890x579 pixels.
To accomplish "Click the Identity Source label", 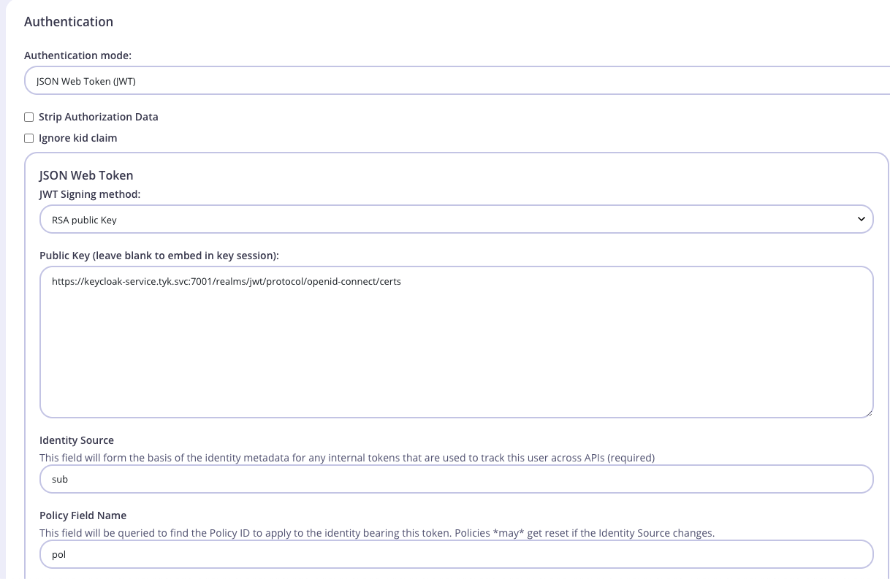I will (x=77, y=440).
